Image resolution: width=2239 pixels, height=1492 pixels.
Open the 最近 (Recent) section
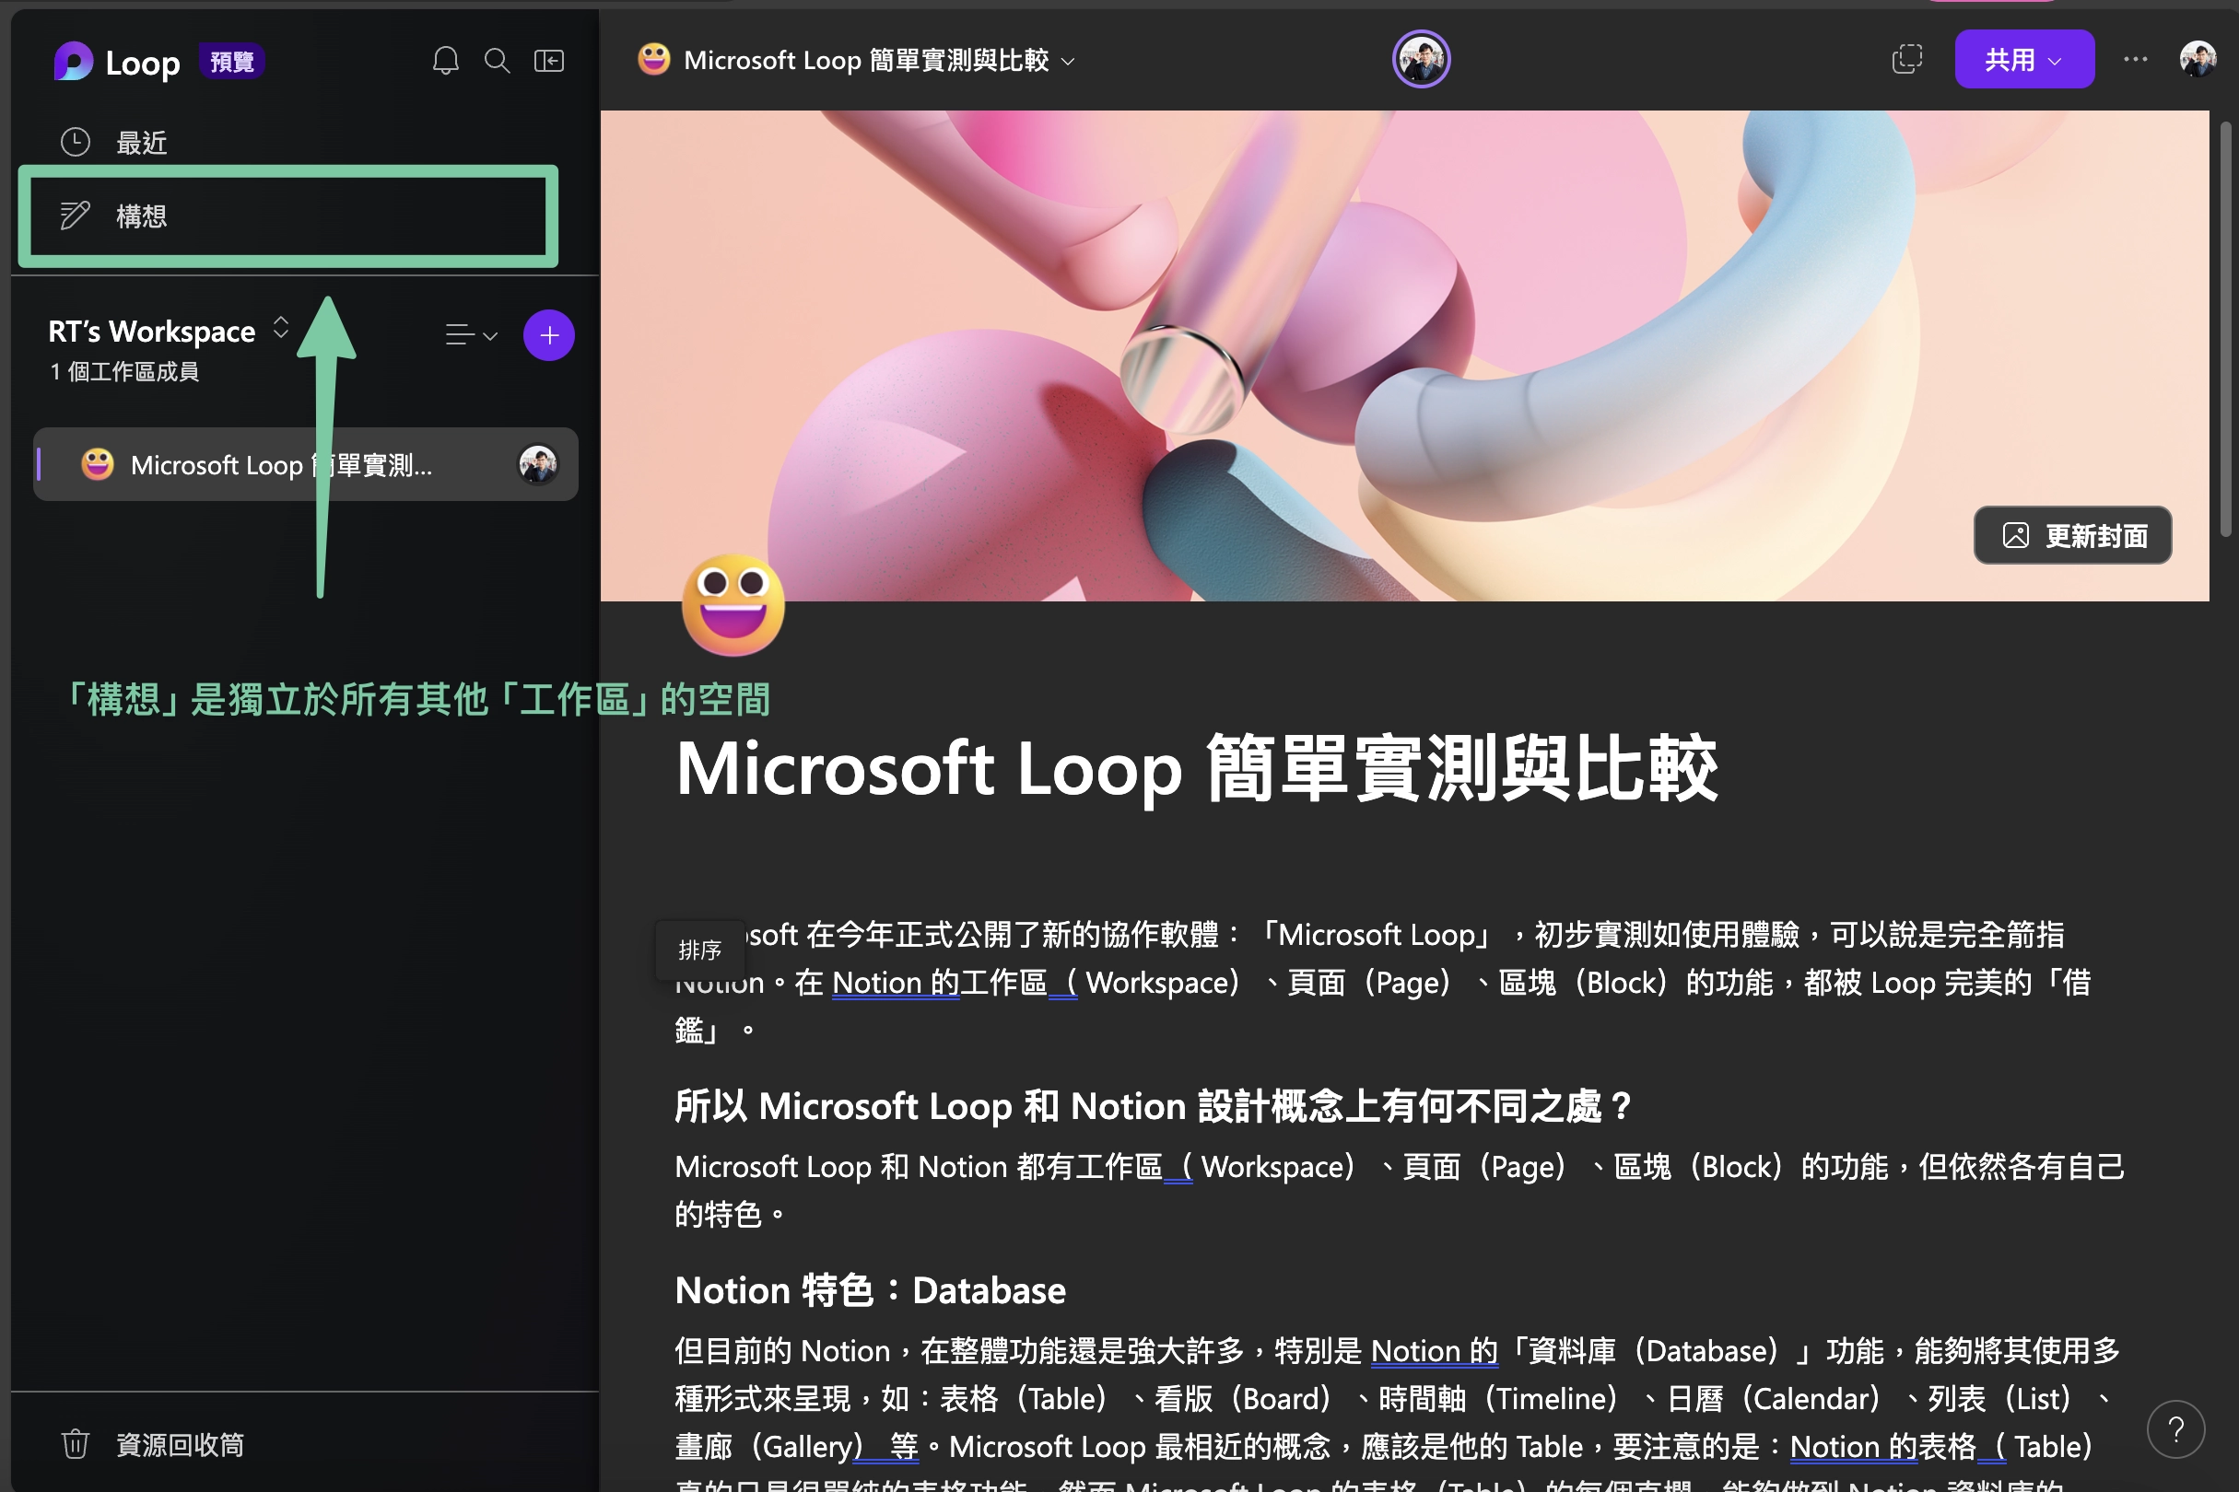tap(141, 142)
